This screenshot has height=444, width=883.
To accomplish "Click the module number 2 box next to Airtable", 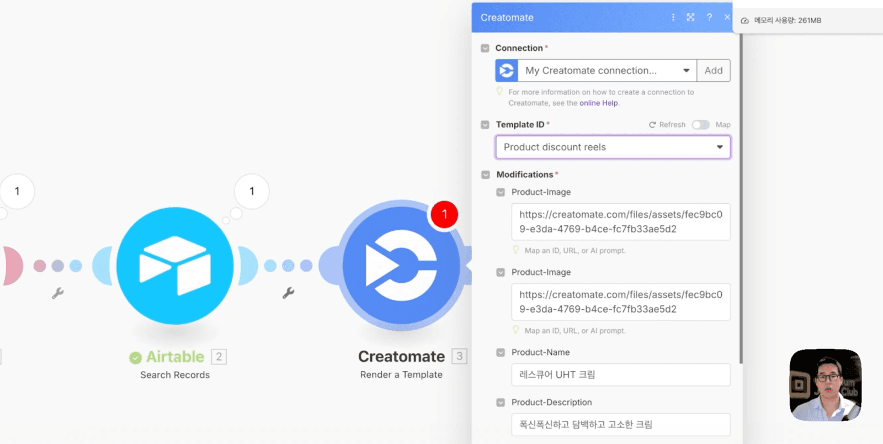I will click(219, 357).
